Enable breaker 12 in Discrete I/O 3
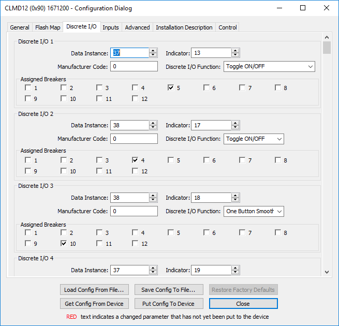The image size is (339, 326). click(135, 244)
